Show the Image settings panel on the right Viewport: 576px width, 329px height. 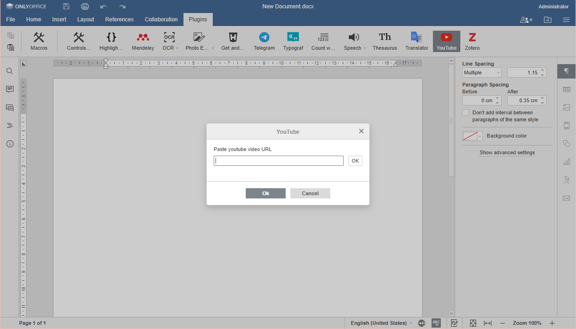click(566, 107)
